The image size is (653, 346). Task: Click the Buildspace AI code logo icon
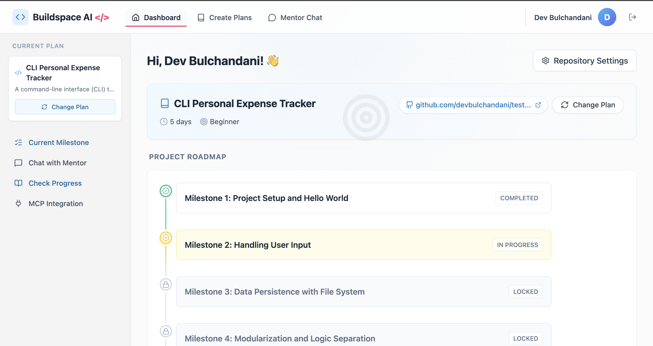pyautogui.click(x=20, y=17)
